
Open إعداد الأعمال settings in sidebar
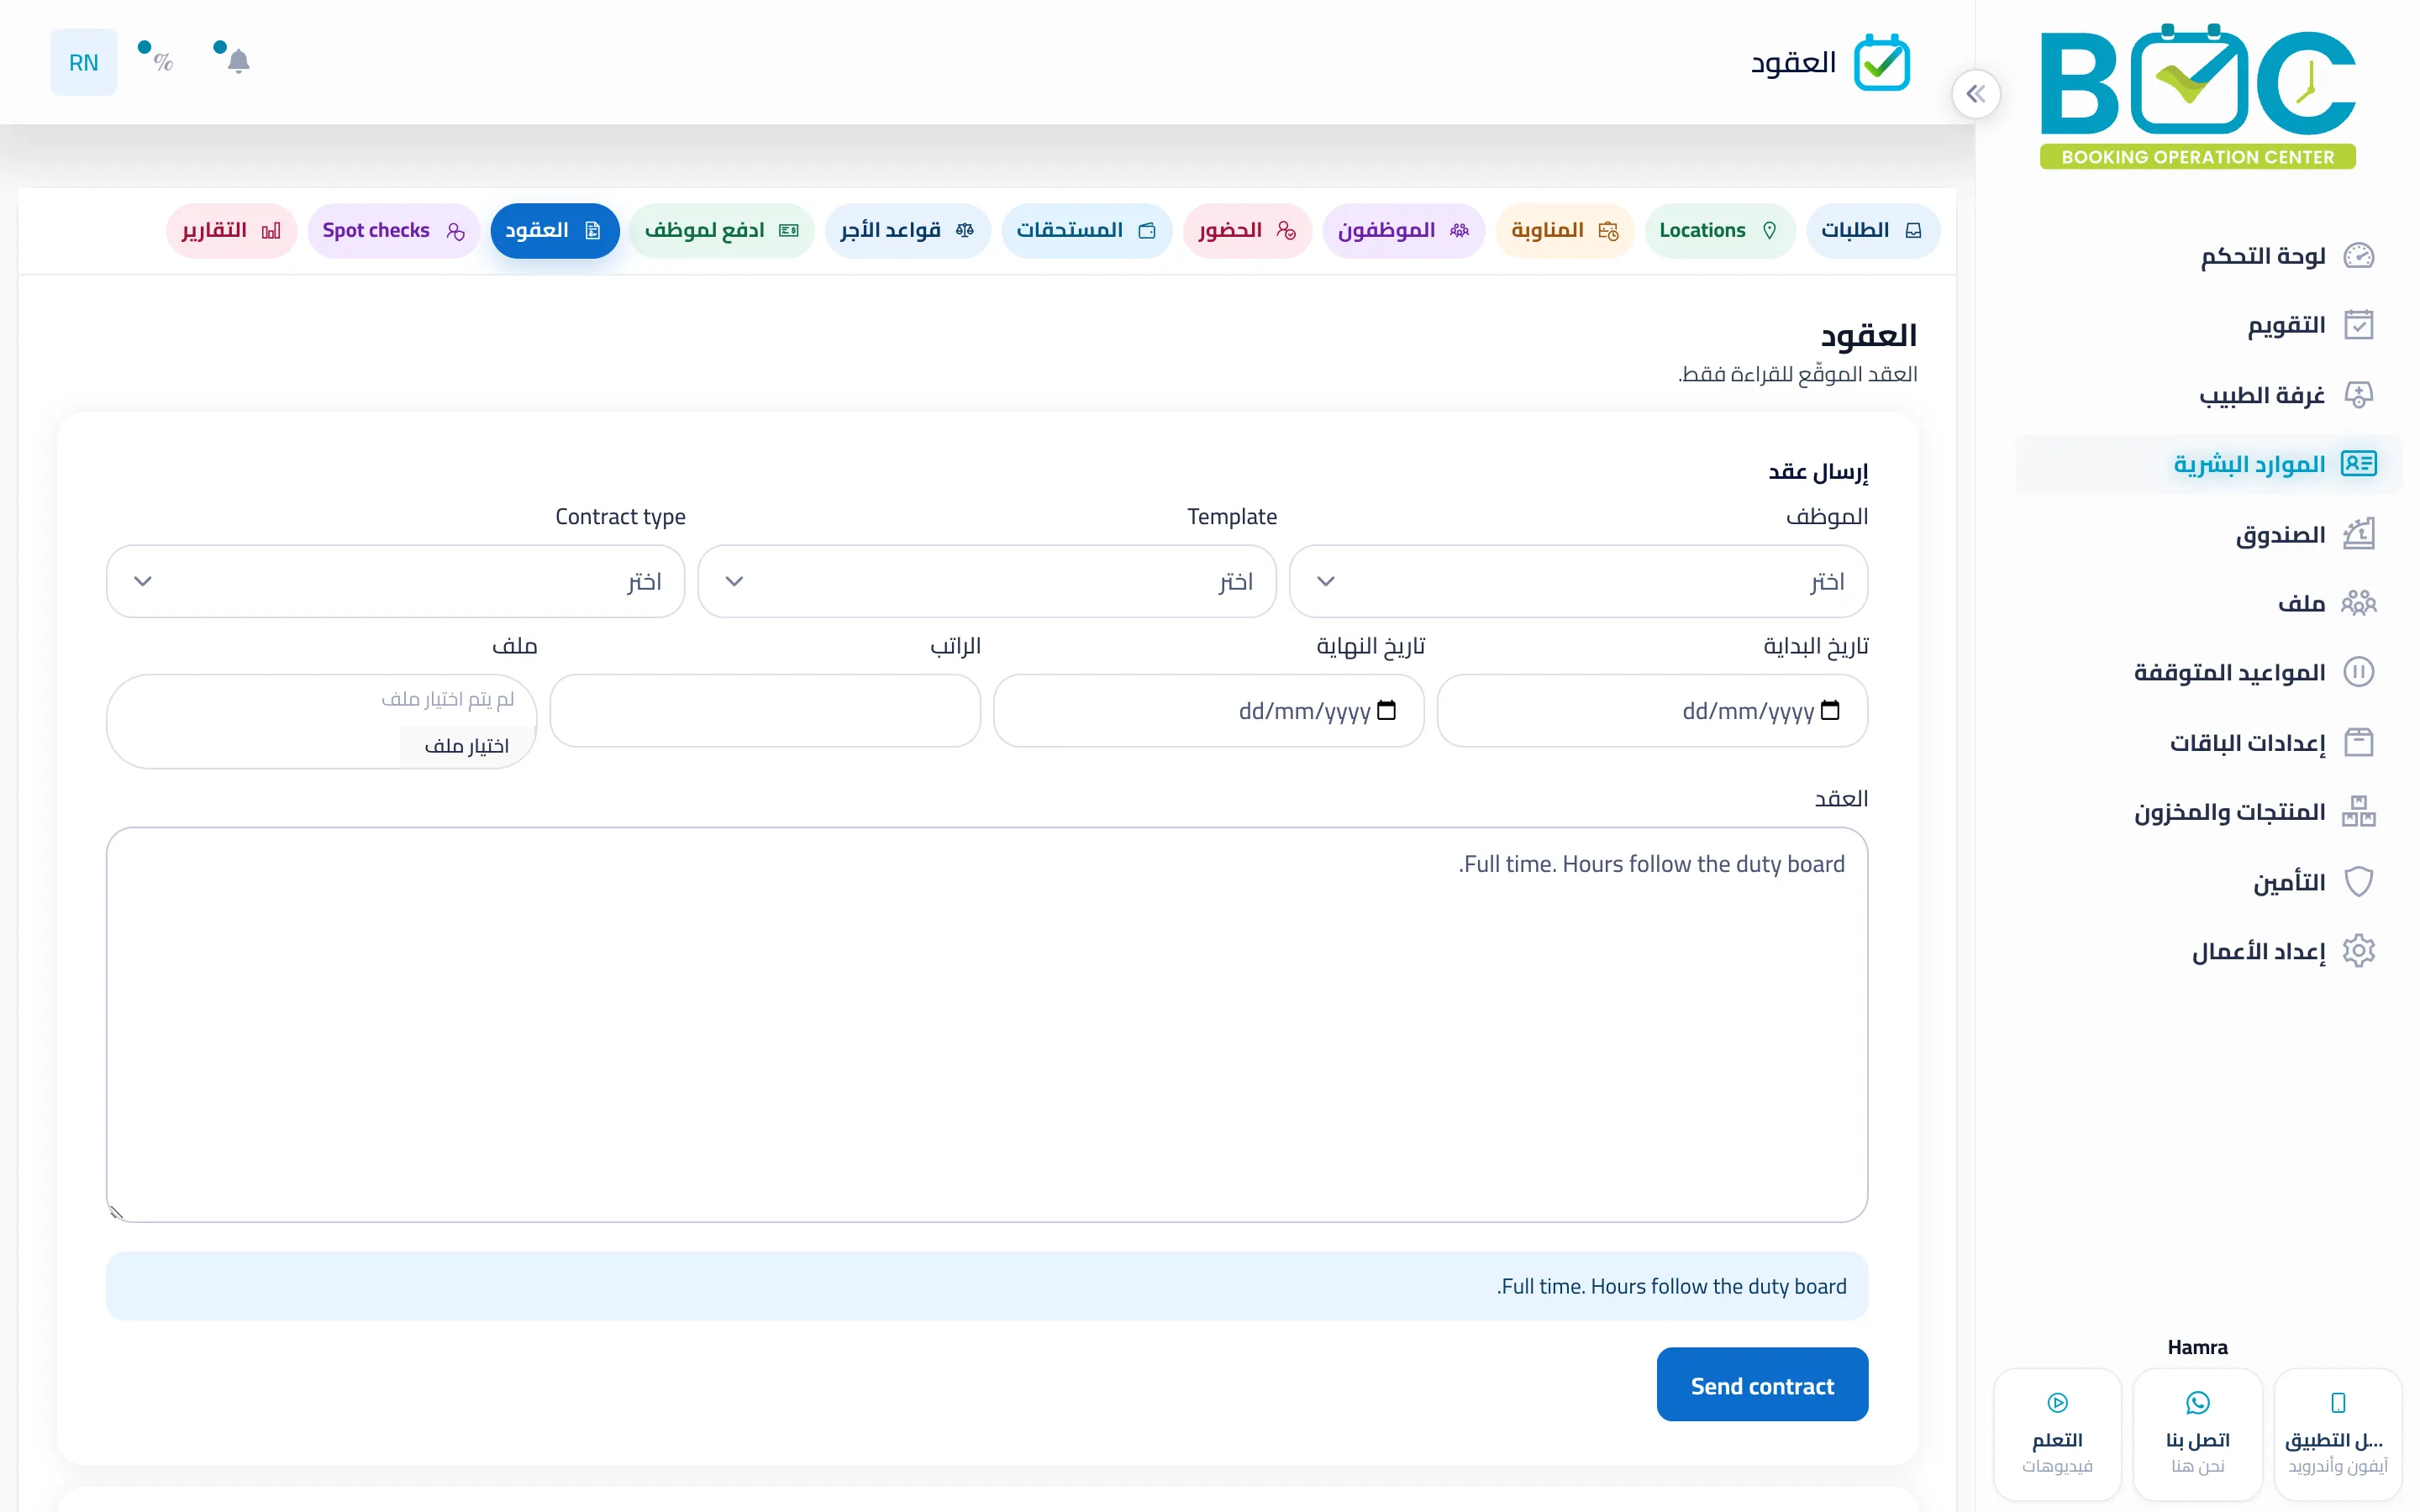pos(2208,950)
